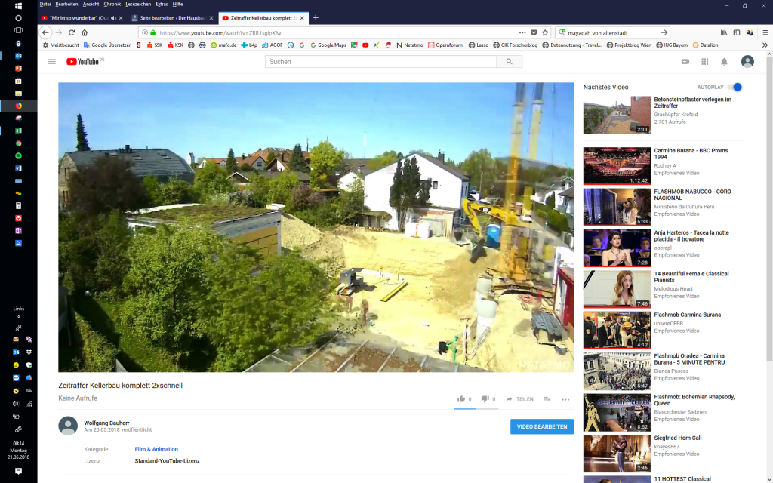Open YouTube apps grid icon
Viewport: 773px width, 483px height.
point(704,62)
